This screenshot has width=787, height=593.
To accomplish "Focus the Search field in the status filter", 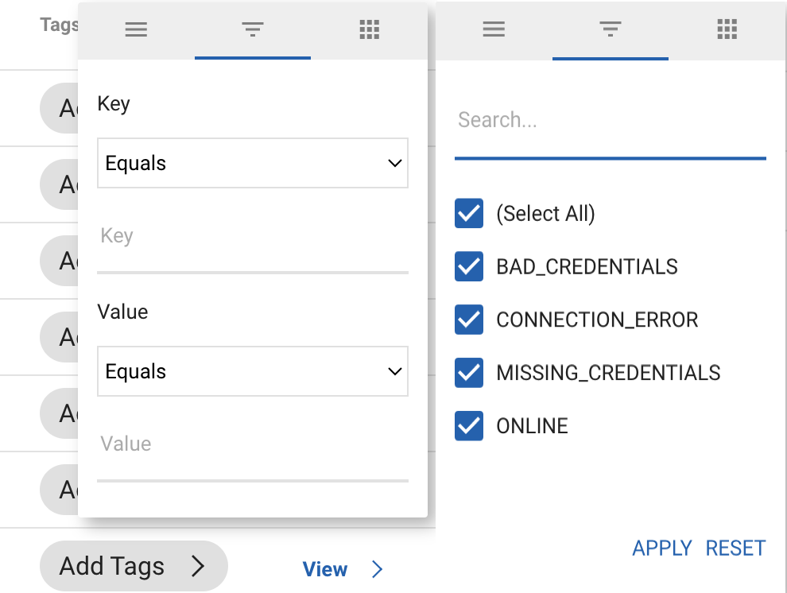I will (x=610, y=121).
